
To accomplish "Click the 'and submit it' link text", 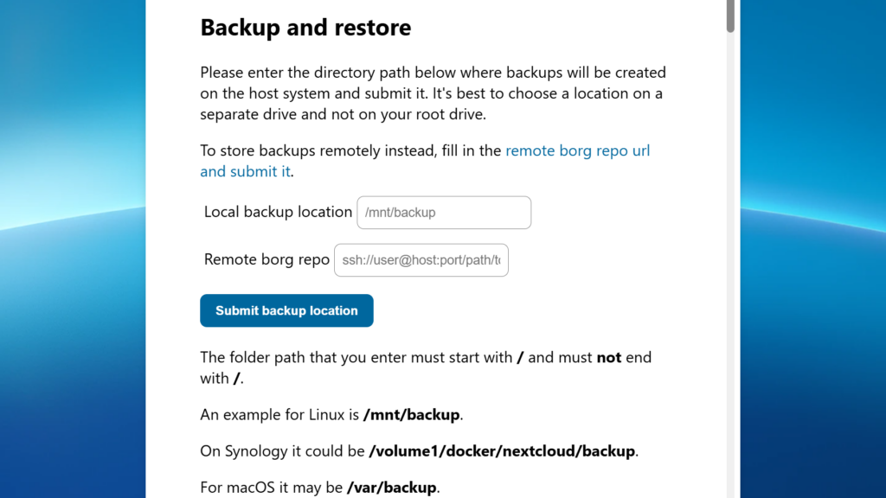I will coord(244,171).
